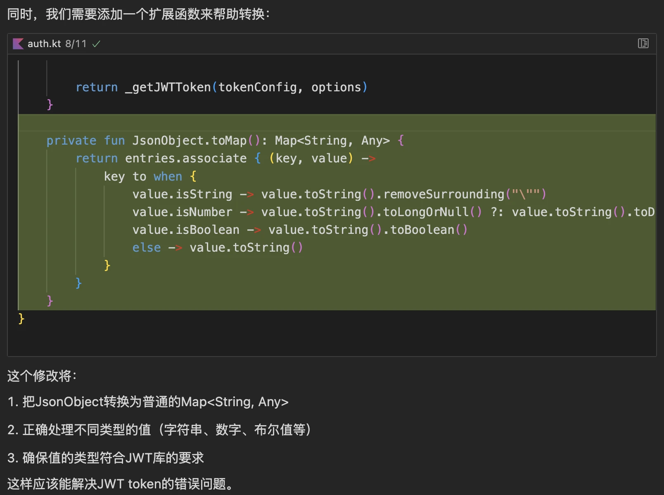The width and height of the screenshot is (664, 495).
Task: Click 'entries.associate' in the return statement
Action: pos(185,158)
